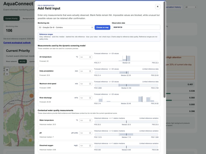This screenshot has height=154, width=206.
Task: Adjust the pH stepper arrows
Action: pos(90,133)
